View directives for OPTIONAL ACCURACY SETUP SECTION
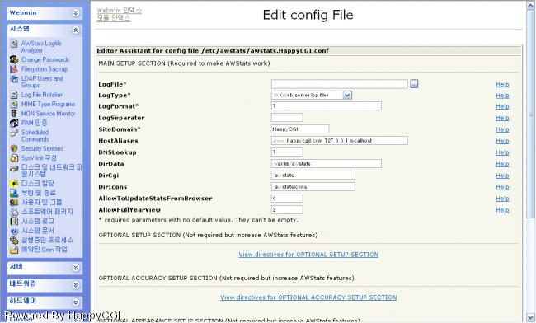This screenshot has width=536, height=323. click(308, 297)
